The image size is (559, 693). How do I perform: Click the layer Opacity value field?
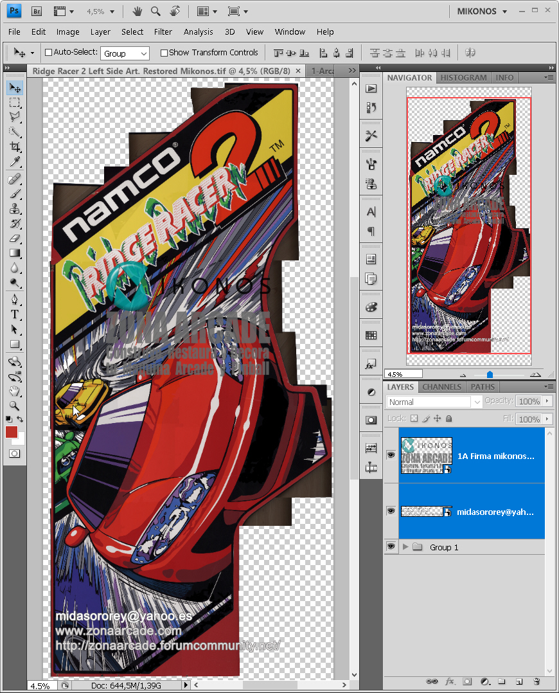529,401
